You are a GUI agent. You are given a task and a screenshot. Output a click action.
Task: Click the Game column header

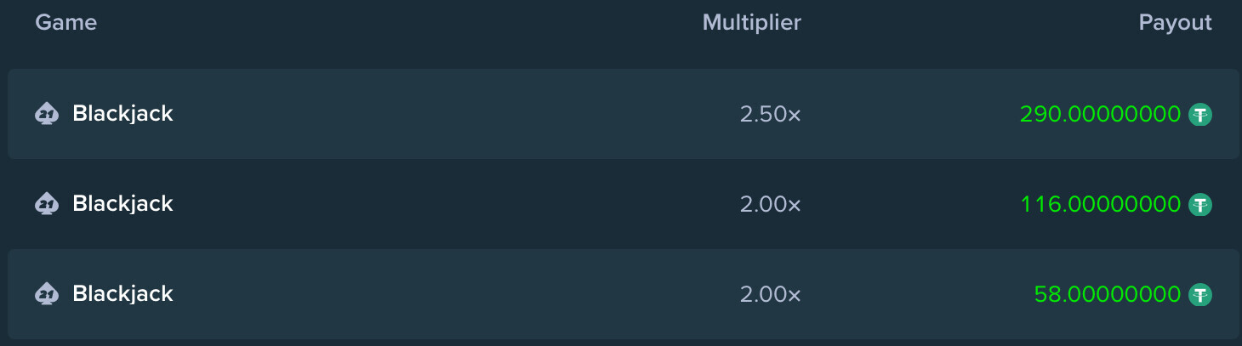click(66, 23)
